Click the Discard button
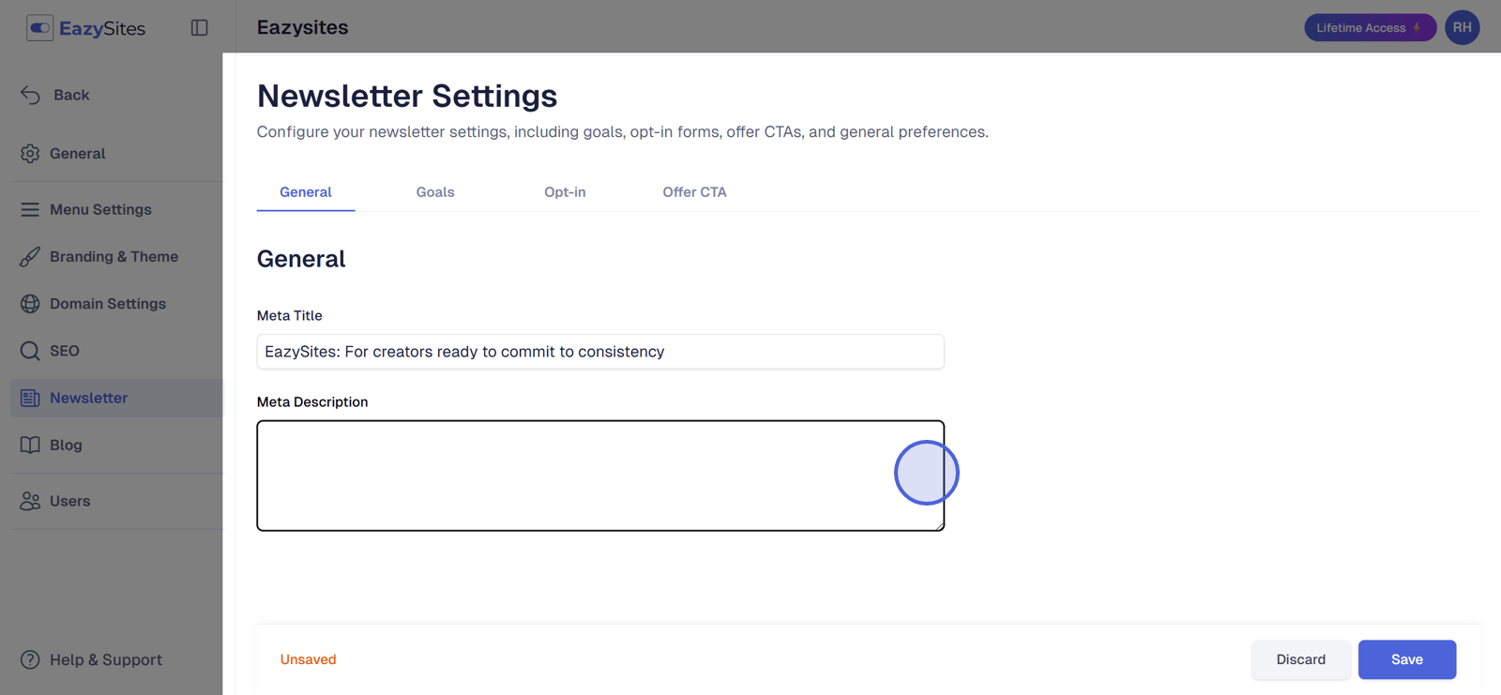The height and width of the screenshot is (695, 1501). click(x=1300, y=659)
